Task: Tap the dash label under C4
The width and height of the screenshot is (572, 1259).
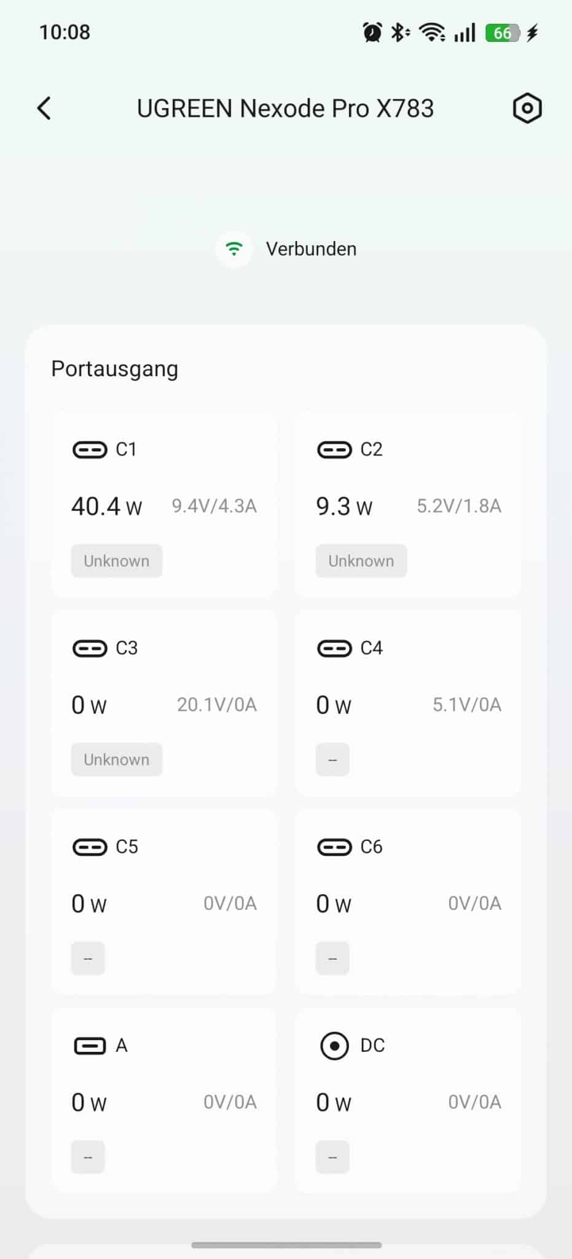Action: point(332,759)
